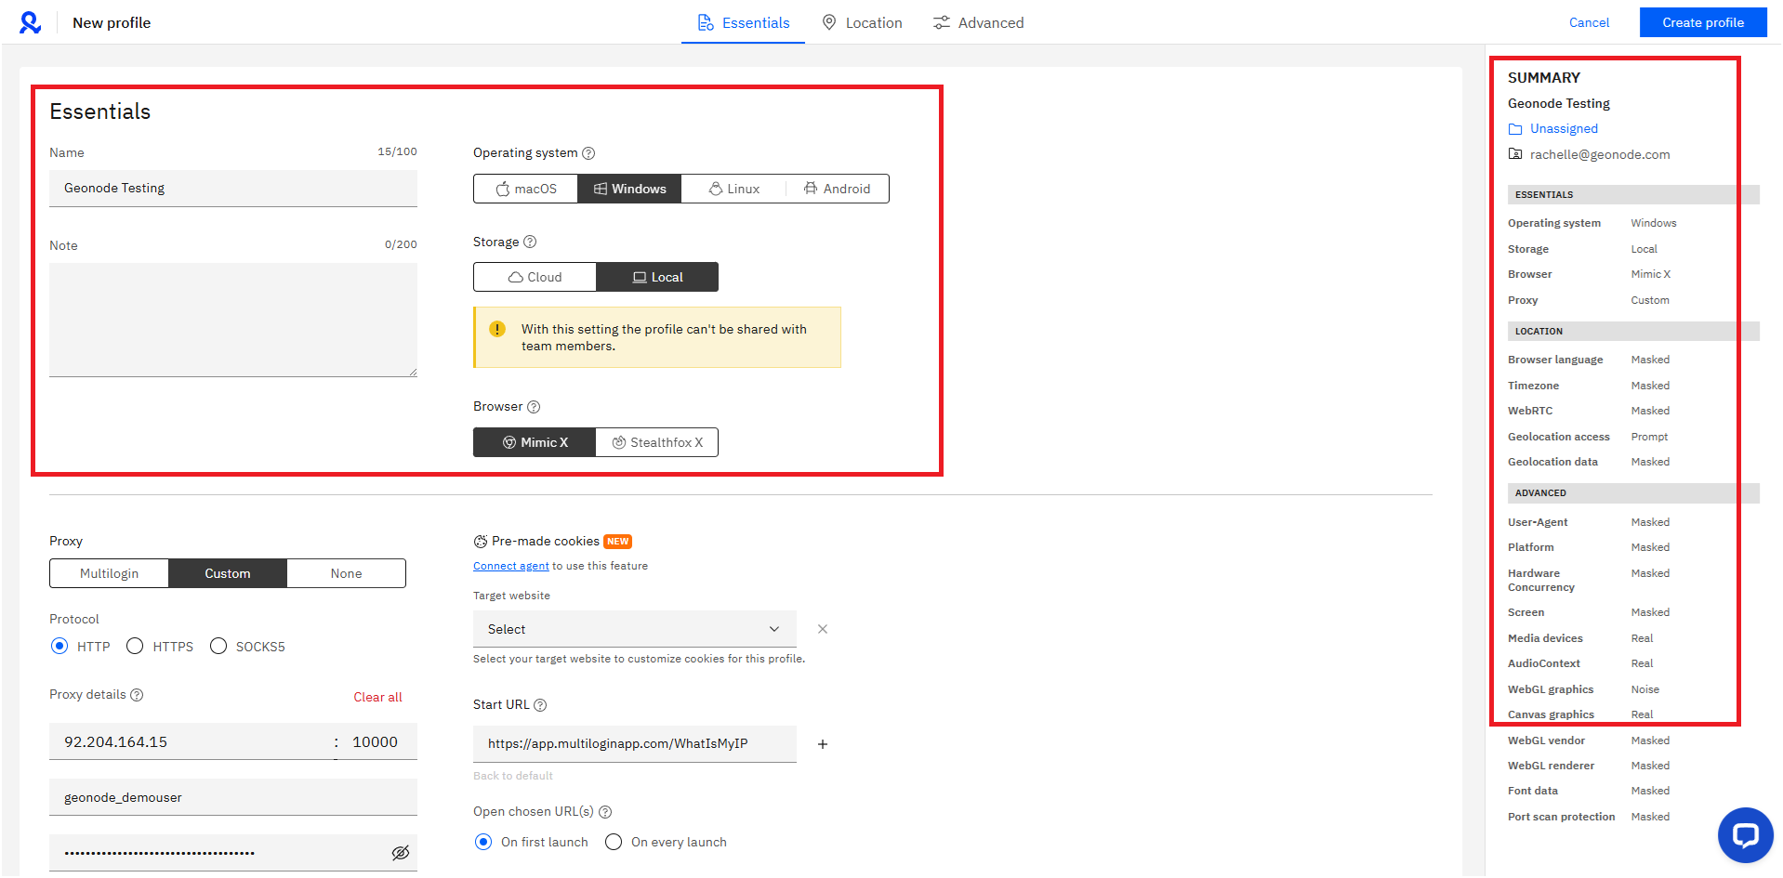
Task: Select the macOS operating system
Action: pyautogui.click(x=525, y=188)
